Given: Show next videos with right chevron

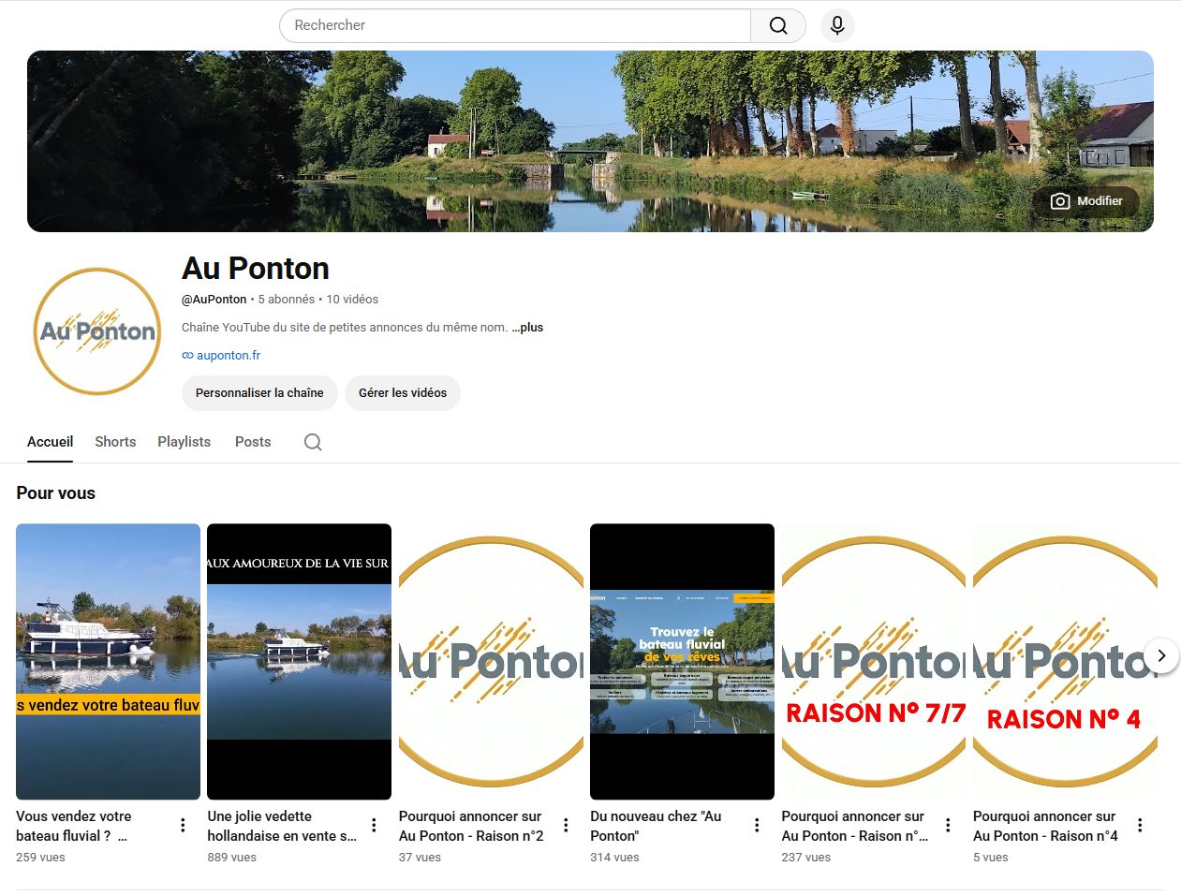Looking at the screenshot, I should click(1161, 655).
